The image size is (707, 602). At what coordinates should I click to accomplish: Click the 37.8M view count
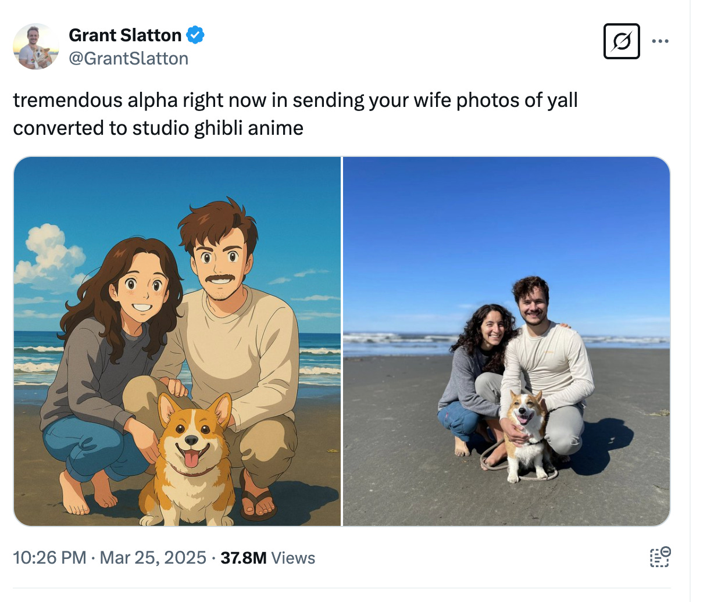(x=244, y=558)
